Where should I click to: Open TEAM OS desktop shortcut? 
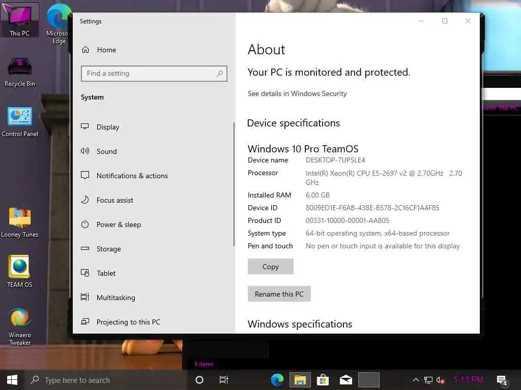20,271
